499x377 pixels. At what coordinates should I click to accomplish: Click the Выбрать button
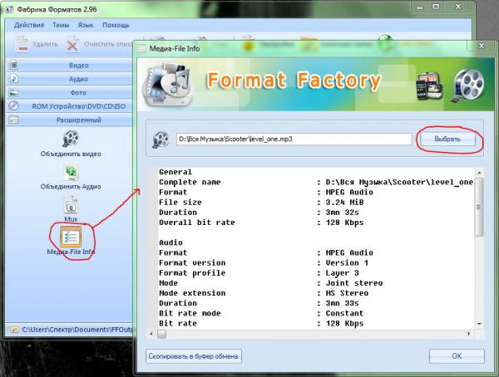click(x=447, y=139)
